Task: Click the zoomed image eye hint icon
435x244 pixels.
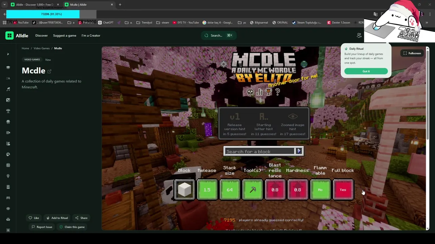Action: click(293, 117)
